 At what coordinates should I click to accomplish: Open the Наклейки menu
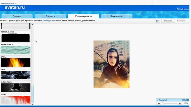pos(56,21)
